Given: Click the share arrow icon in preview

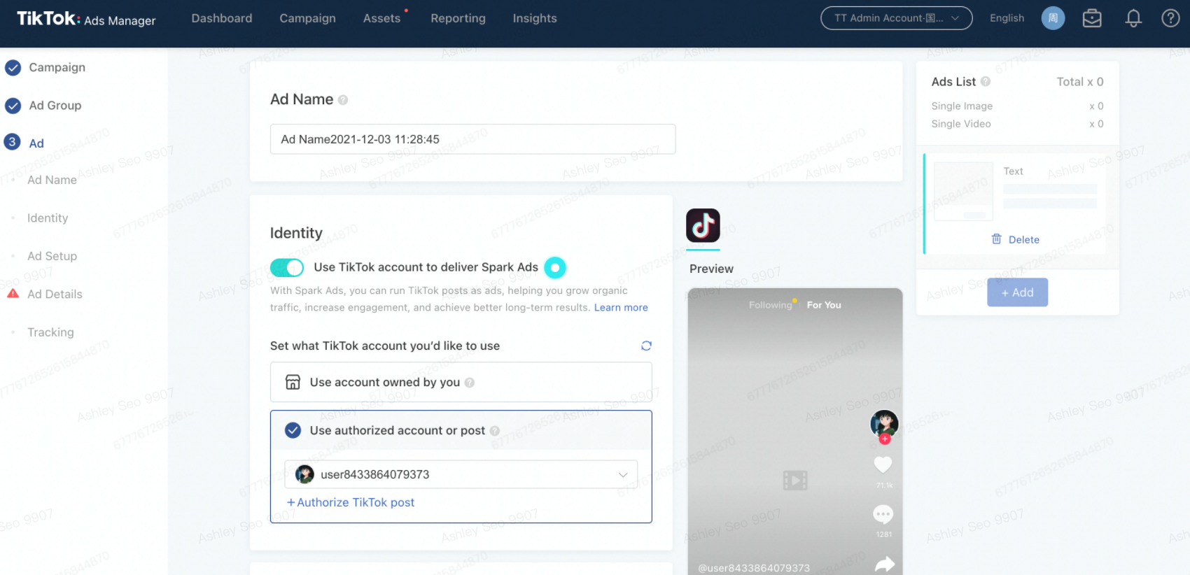Looking at the screenshot, I should [885, 564].
